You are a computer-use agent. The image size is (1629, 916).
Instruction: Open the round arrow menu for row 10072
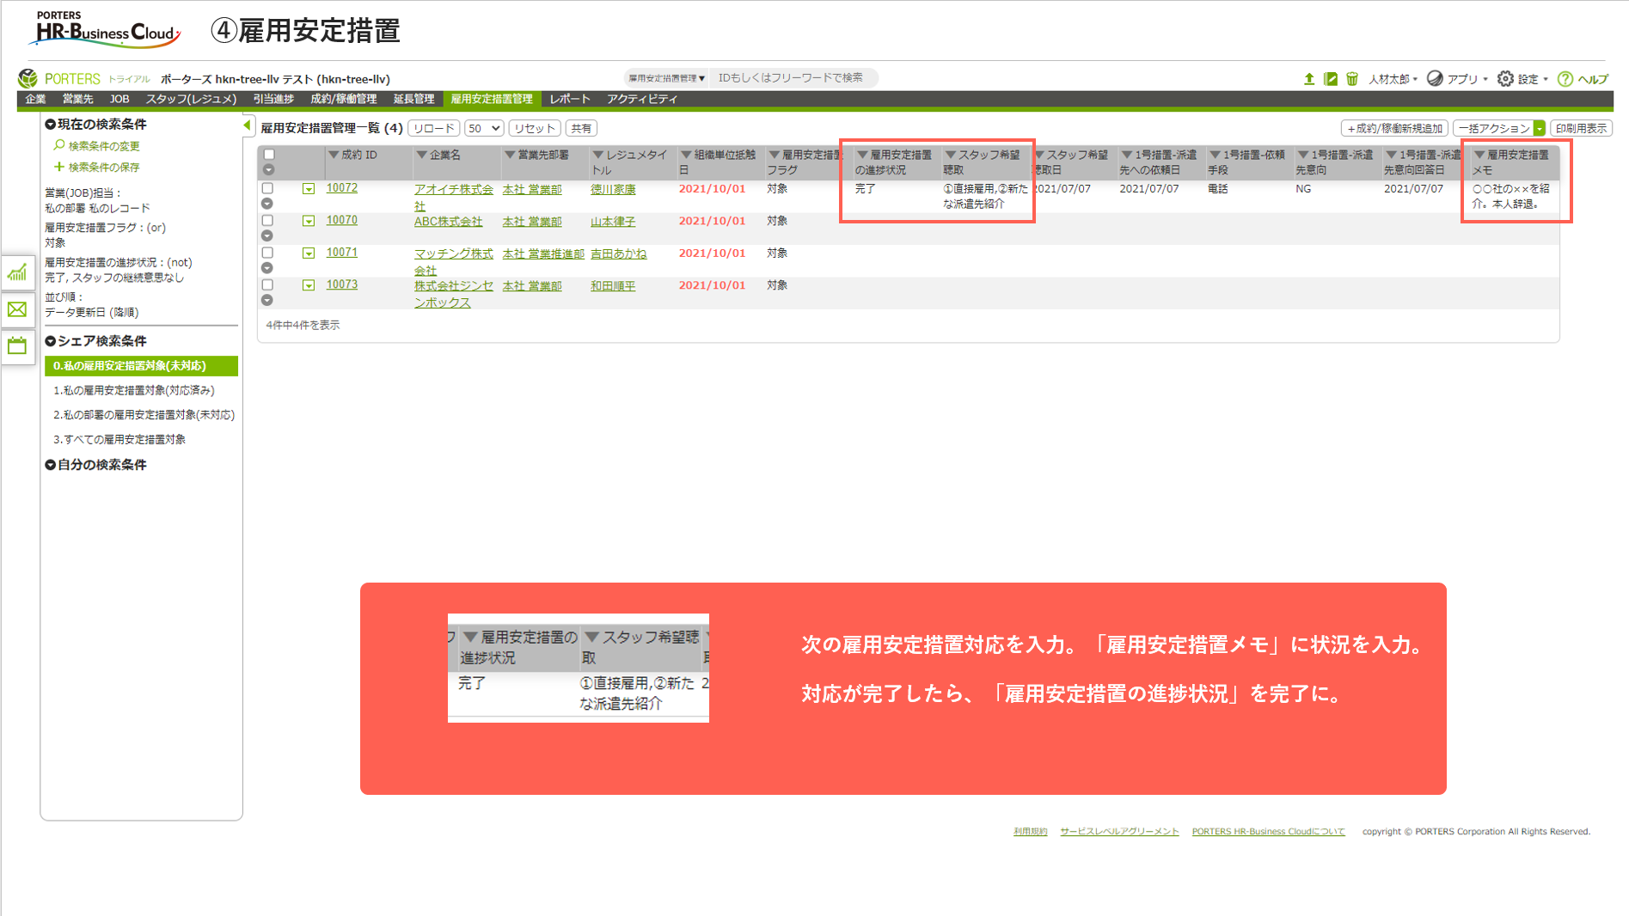[267, 204]
